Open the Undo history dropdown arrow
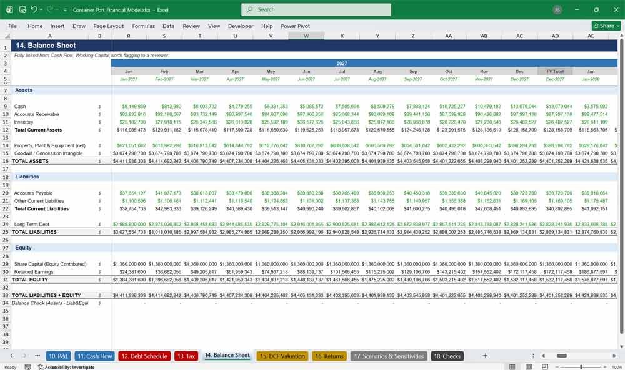This screenshot has width=625, height=370. coord(41,10)
